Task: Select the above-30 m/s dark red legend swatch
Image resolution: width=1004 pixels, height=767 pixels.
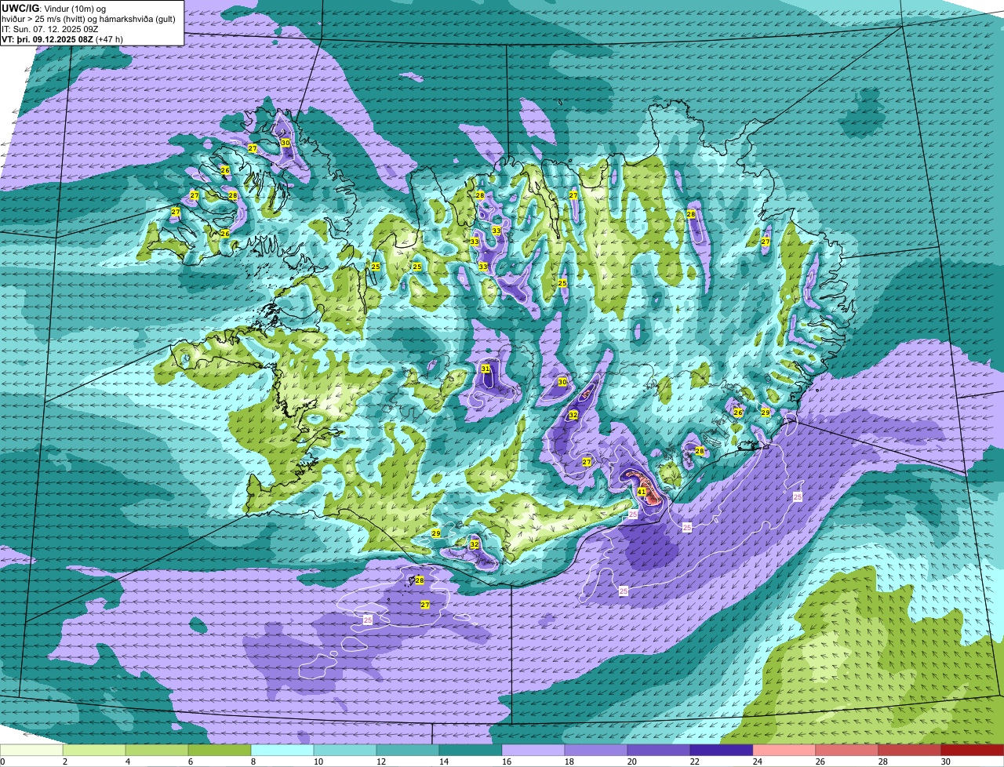Action: pyautogui.click(x=973, y=751)
